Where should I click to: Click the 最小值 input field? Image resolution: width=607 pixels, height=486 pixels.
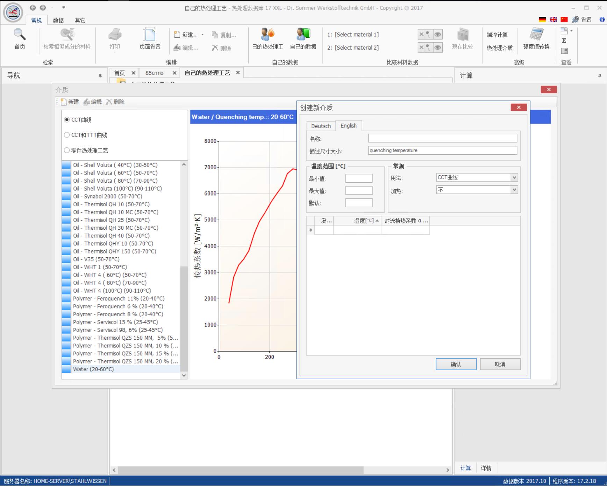(x=359, y=178)
